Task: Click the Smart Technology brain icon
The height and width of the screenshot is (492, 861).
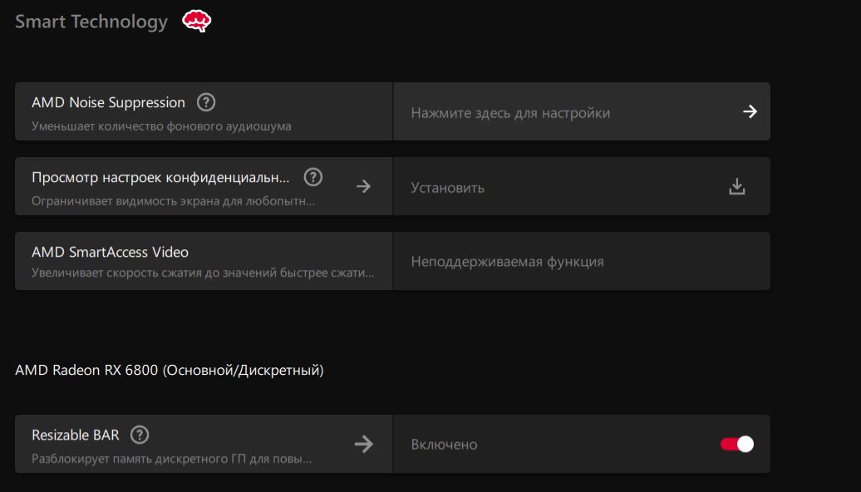Action: click(x=197, y=22)
